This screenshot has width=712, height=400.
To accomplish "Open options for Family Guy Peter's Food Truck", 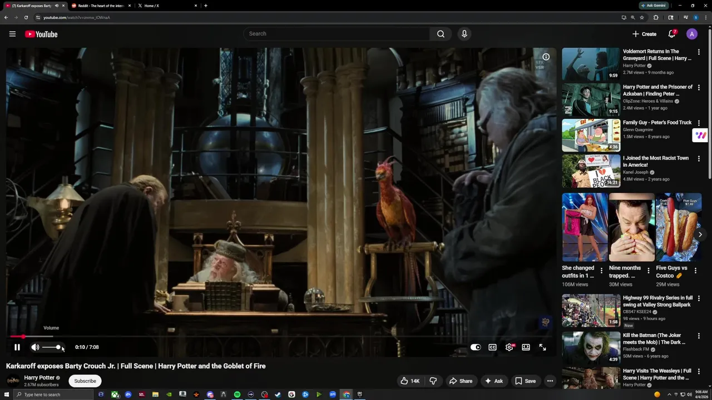I will [x=699, y=123].
